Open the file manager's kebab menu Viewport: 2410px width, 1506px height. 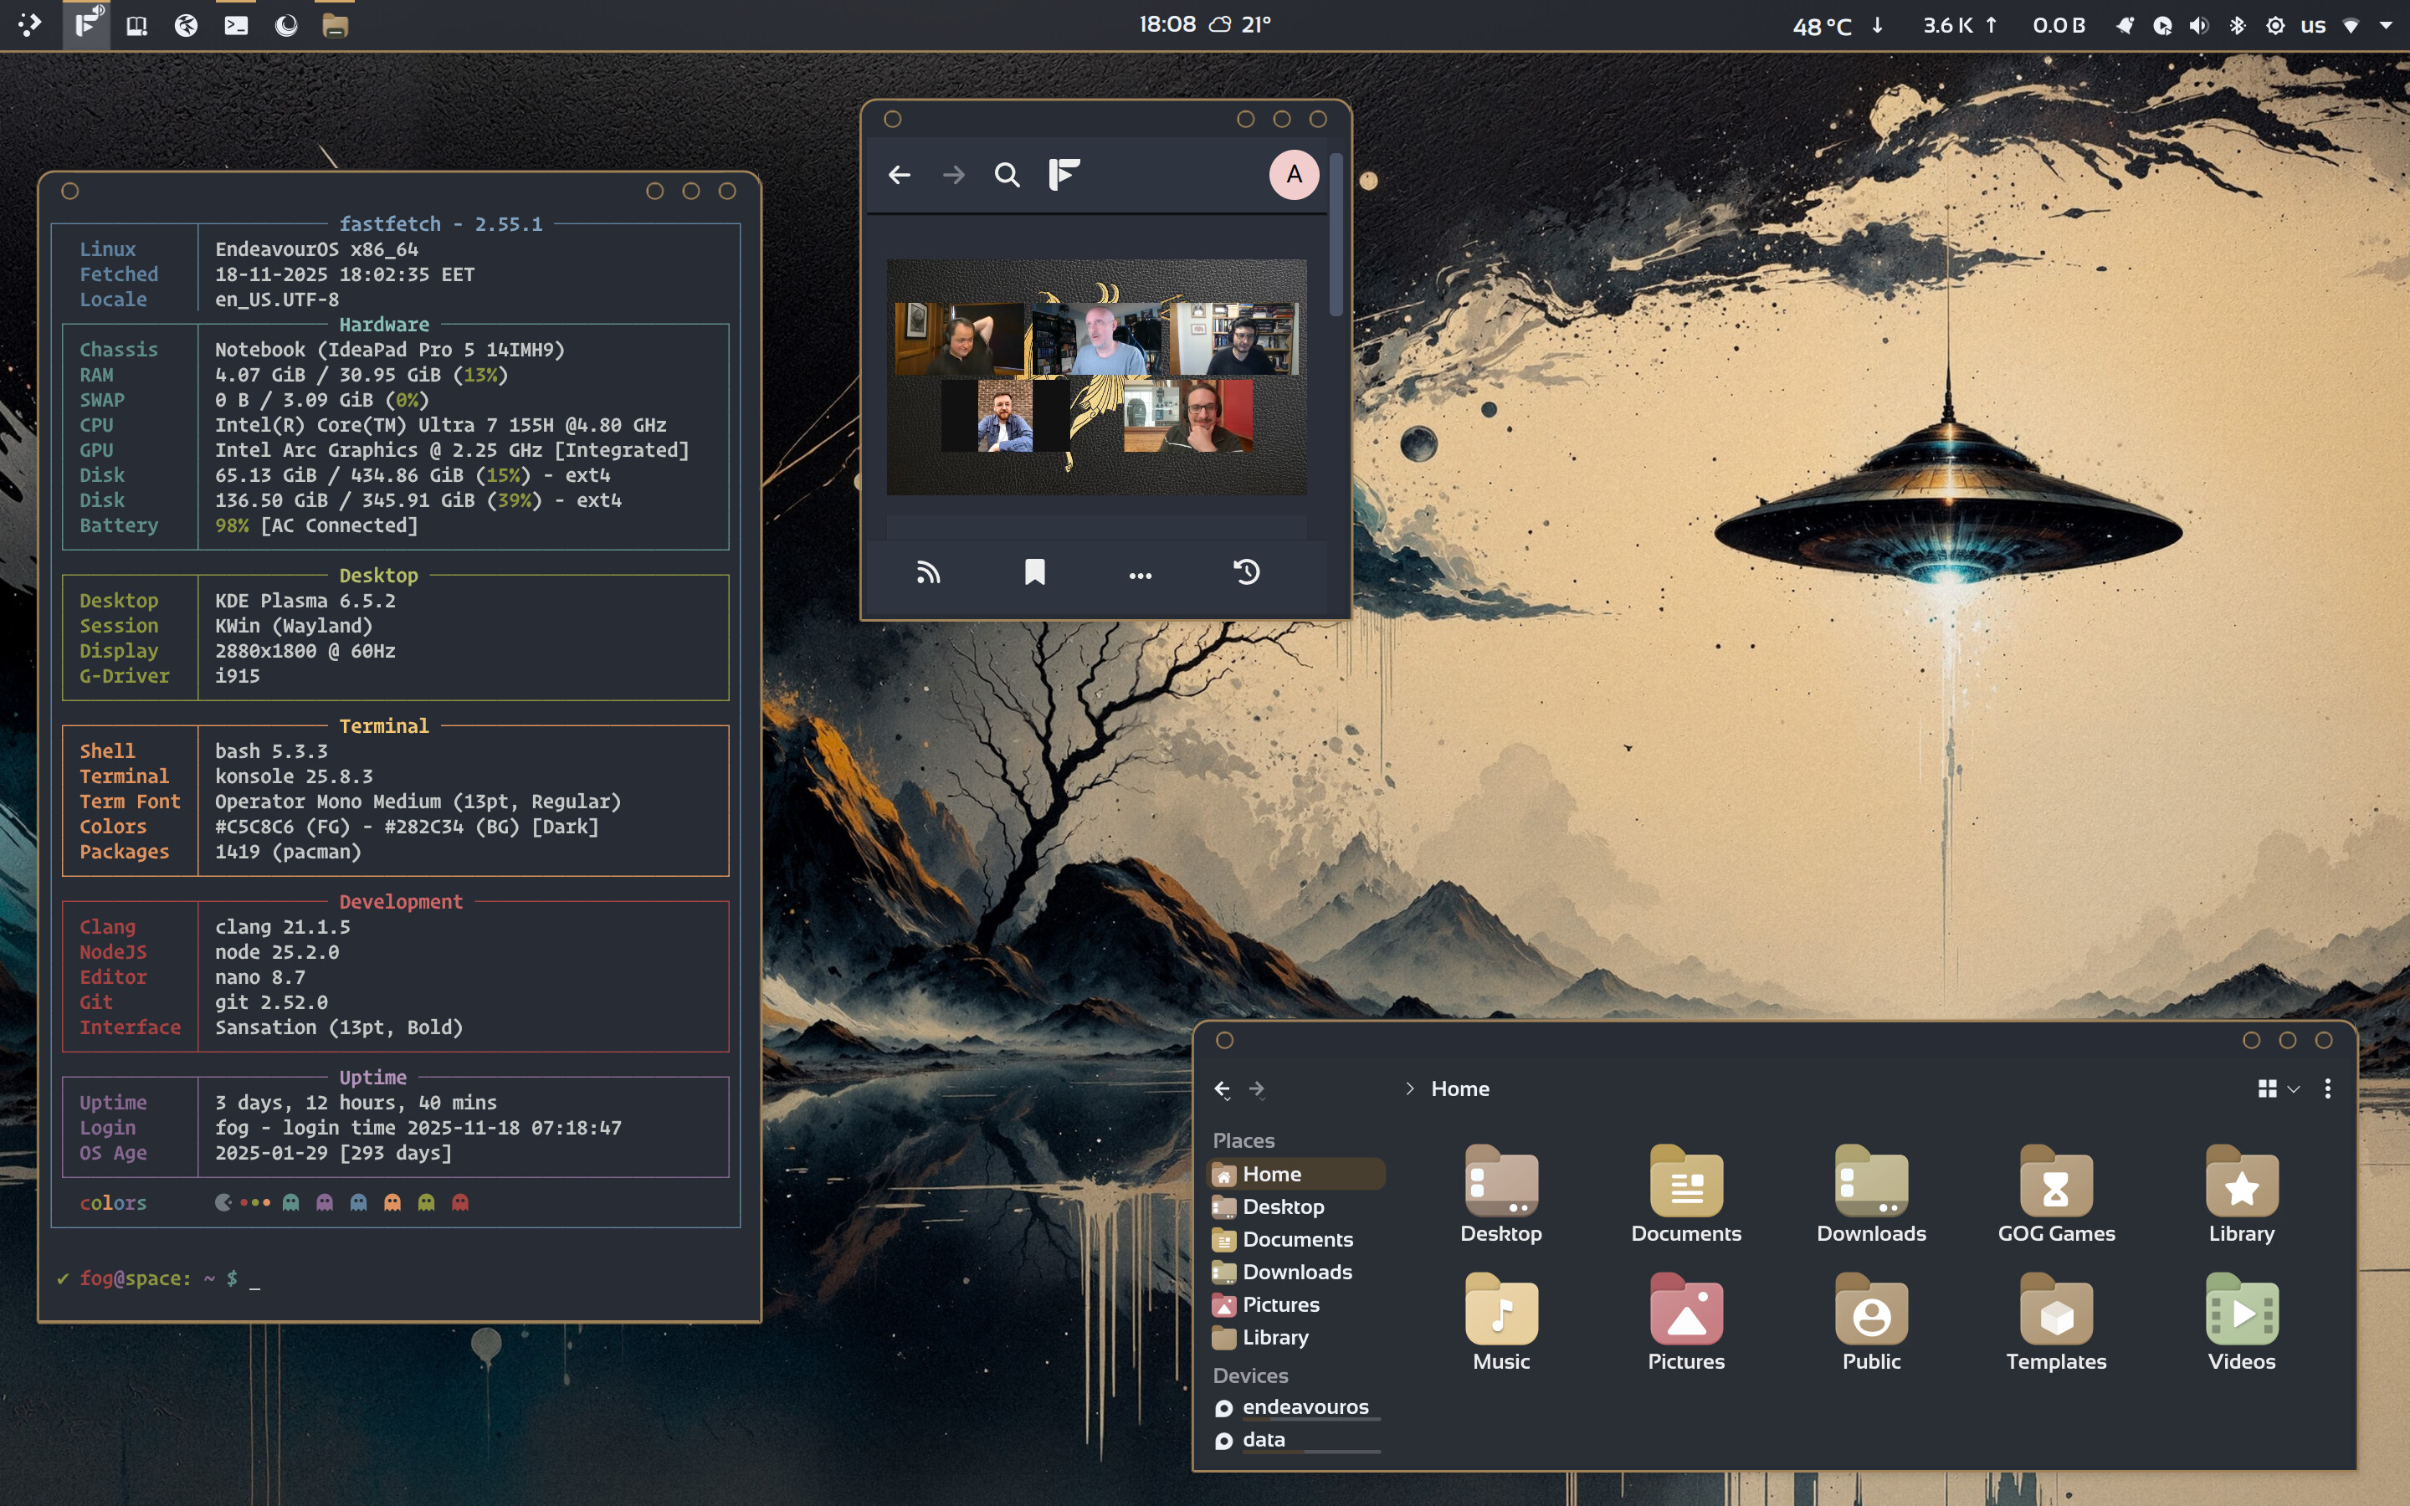pos(2327,1089)
